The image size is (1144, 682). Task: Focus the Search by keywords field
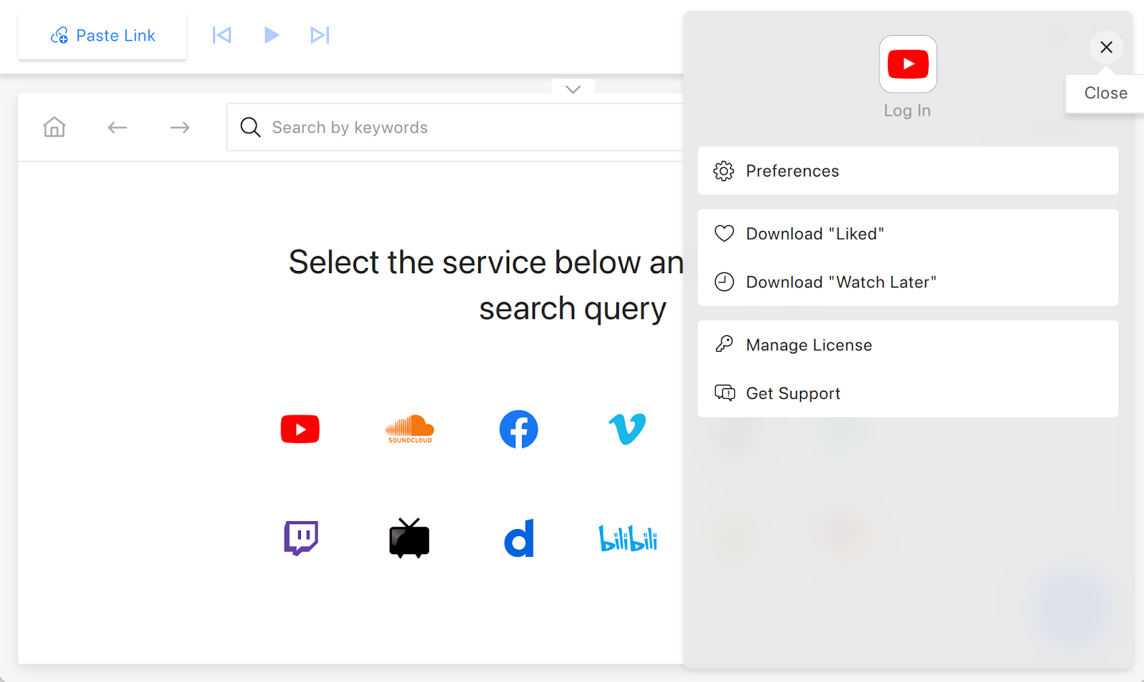[x=455, y=127]
